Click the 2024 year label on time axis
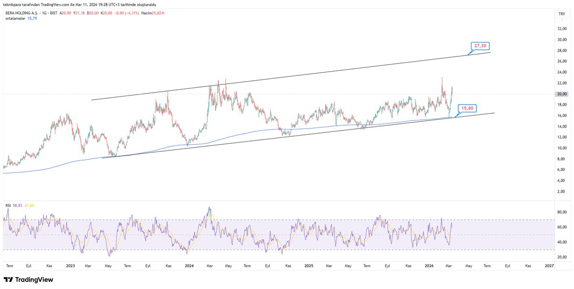This screenshot has height=289, width=574. pyautogui.click(x=189, y=266)
